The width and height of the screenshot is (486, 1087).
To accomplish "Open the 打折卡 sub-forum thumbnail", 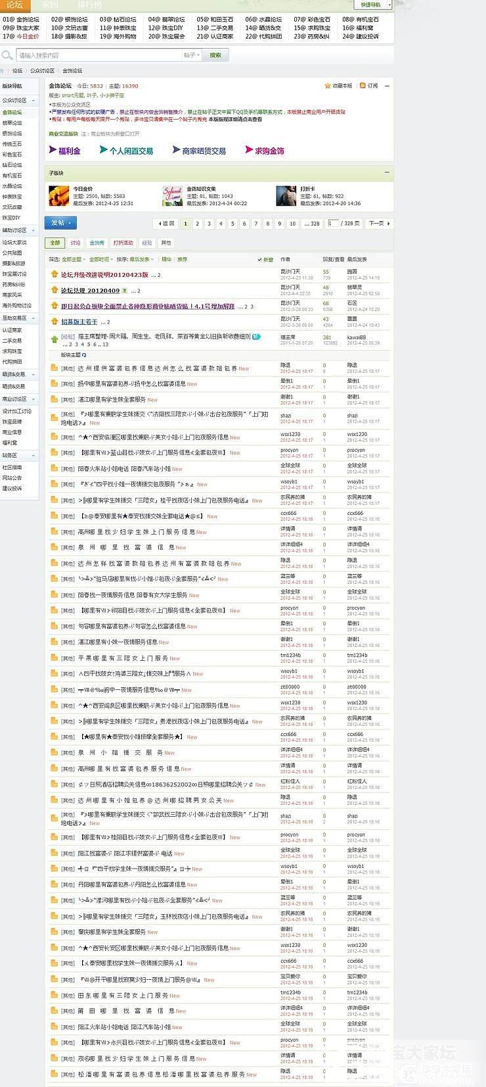I will (286, 196).
